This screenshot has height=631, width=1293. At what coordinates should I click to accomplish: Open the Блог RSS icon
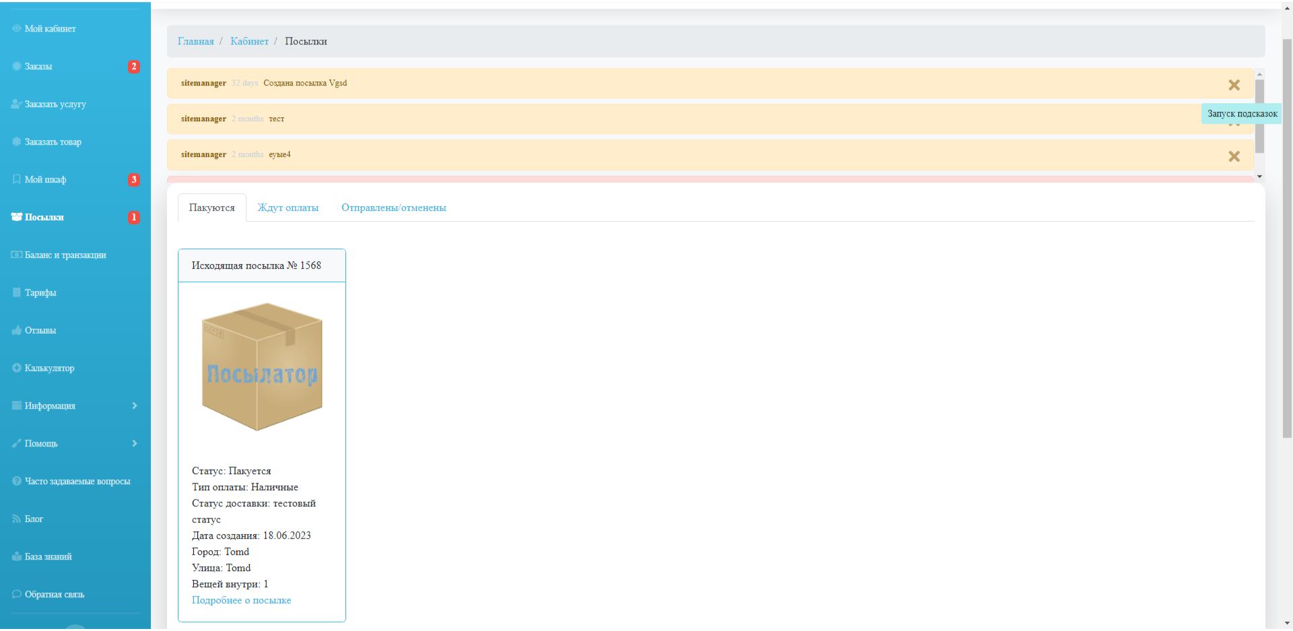[17, 519]
